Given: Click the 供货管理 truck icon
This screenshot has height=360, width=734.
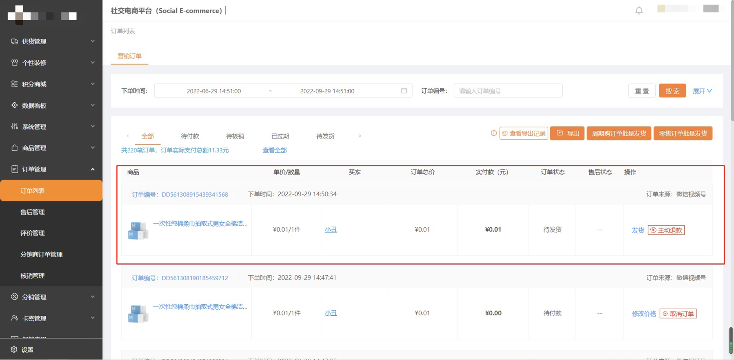Looking at the screenshot, I should tap(15, 41).
